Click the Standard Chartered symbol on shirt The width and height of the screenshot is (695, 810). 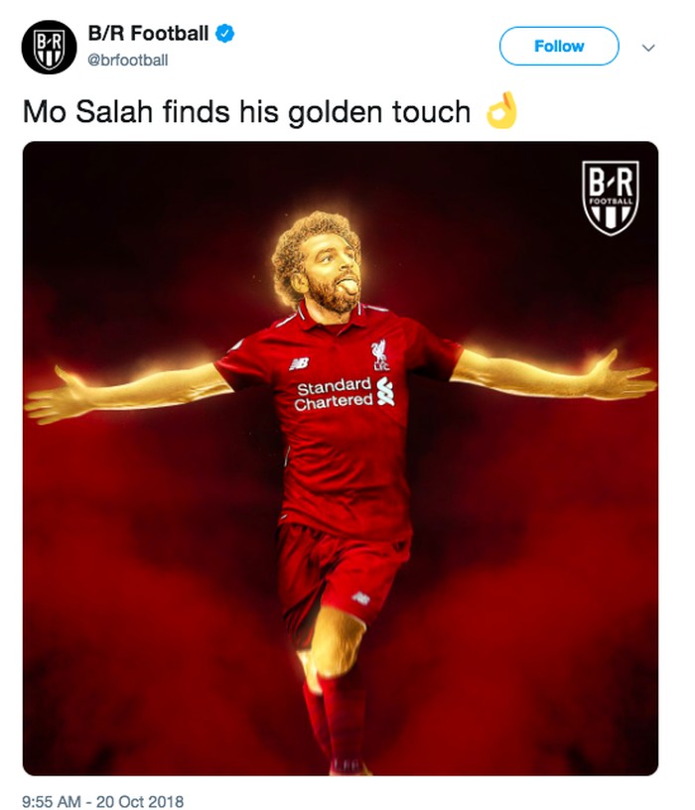385,391
